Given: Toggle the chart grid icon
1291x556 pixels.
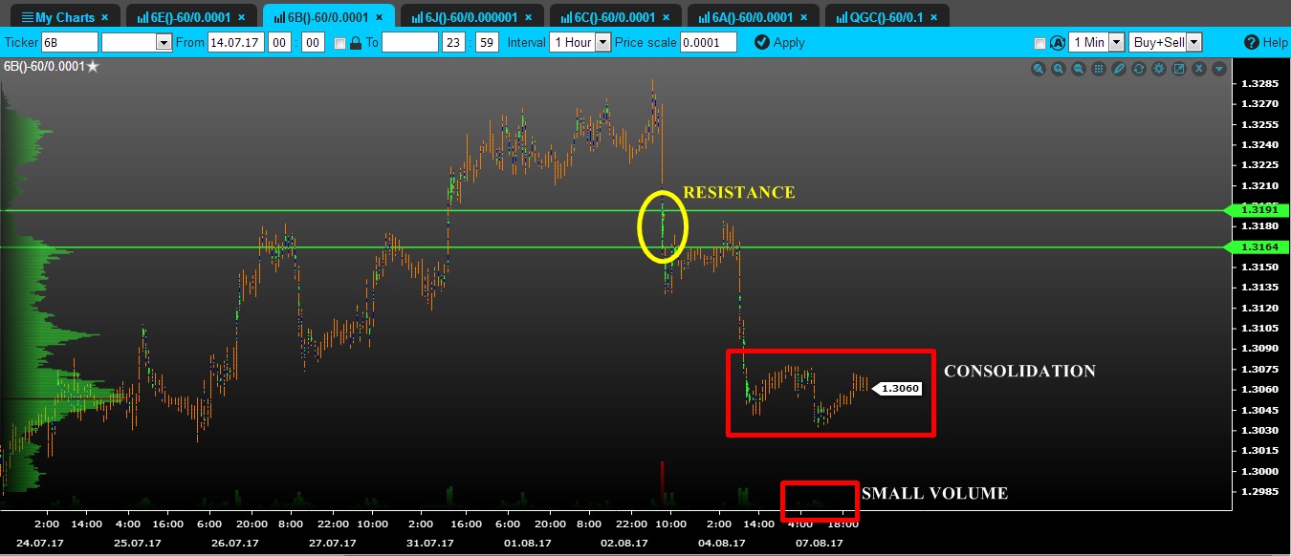Looking at the screenshot, I should [x=1099, y=69].
